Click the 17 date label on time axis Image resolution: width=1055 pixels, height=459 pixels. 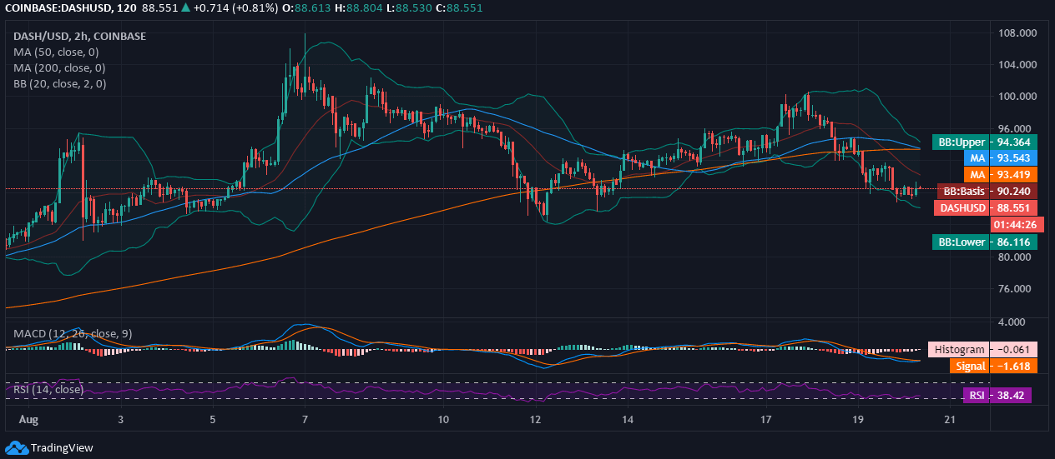[x=765, y=418]
